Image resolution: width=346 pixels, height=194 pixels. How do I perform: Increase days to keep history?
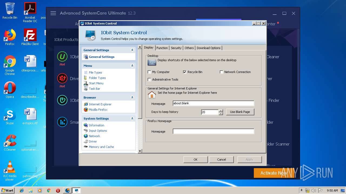[x=221, y=111]
